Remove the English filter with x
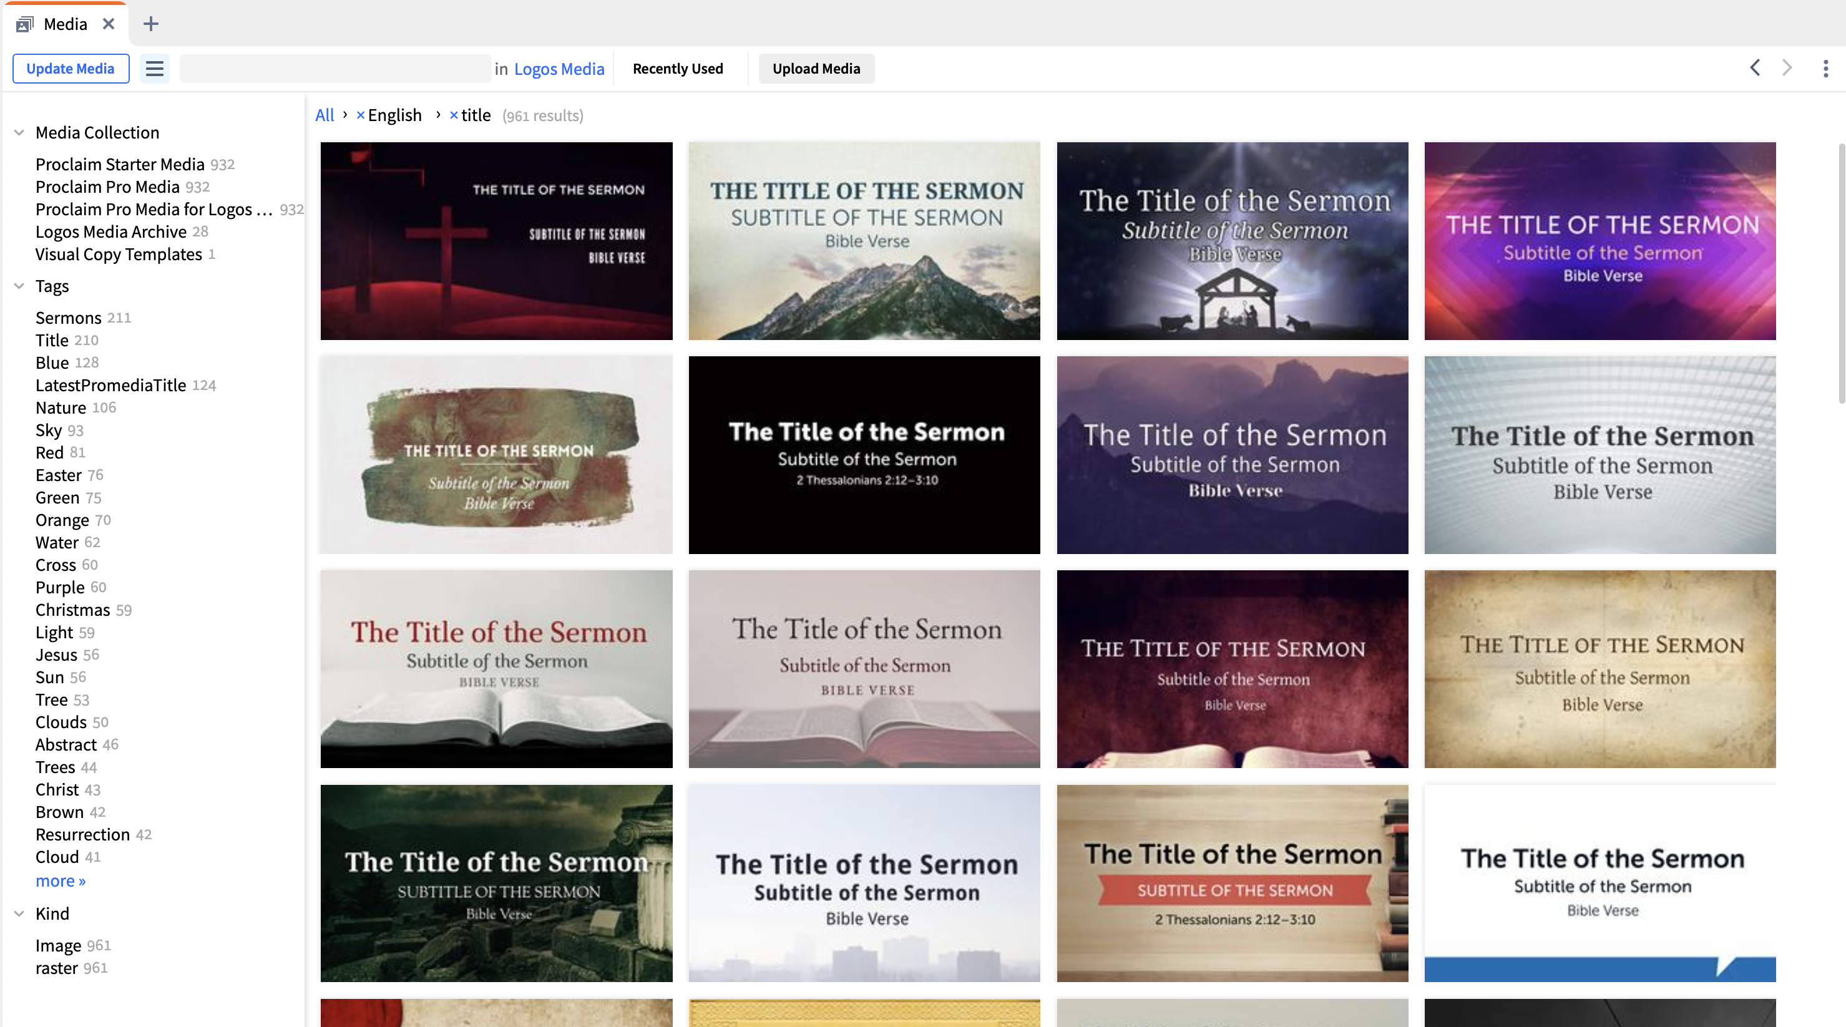1846x1027 pixels. (x=361, y=115)
